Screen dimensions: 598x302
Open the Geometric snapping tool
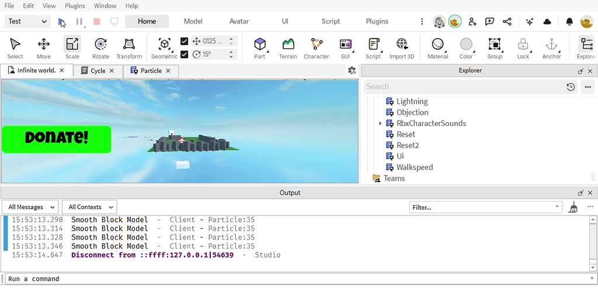[x=164, y=48]
